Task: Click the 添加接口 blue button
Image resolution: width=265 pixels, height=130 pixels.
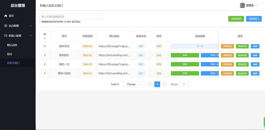Action: [x=254, y=19]
